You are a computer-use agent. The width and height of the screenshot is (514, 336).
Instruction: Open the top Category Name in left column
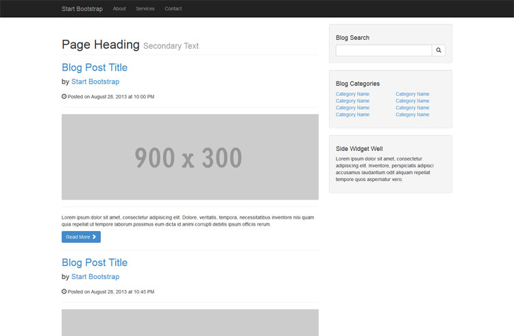(352, 94)
